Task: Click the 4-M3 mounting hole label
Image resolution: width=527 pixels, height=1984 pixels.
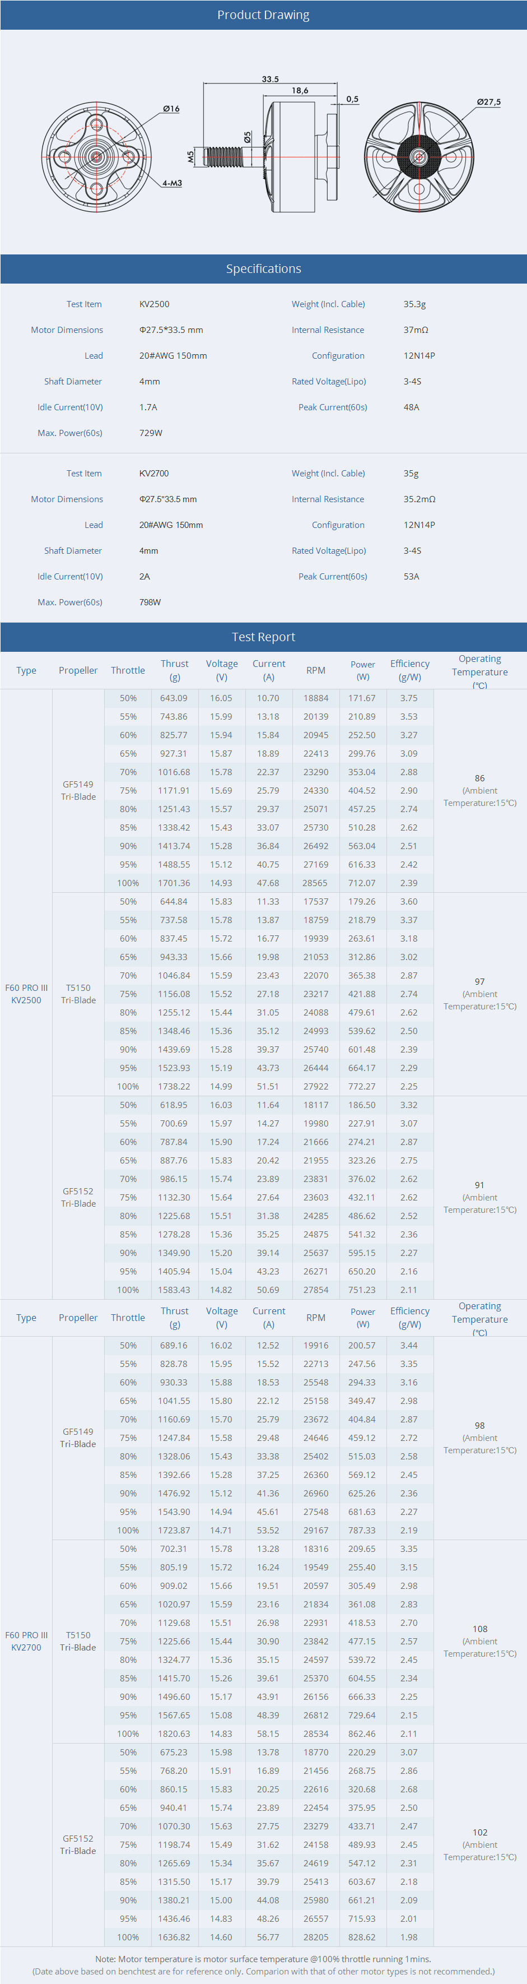Action: 171,183
